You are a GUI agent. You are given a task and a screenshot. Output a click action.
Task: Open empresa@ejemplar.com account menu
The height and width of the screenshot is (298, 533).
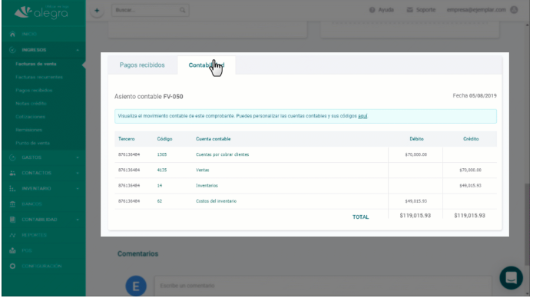click(476, 10)
